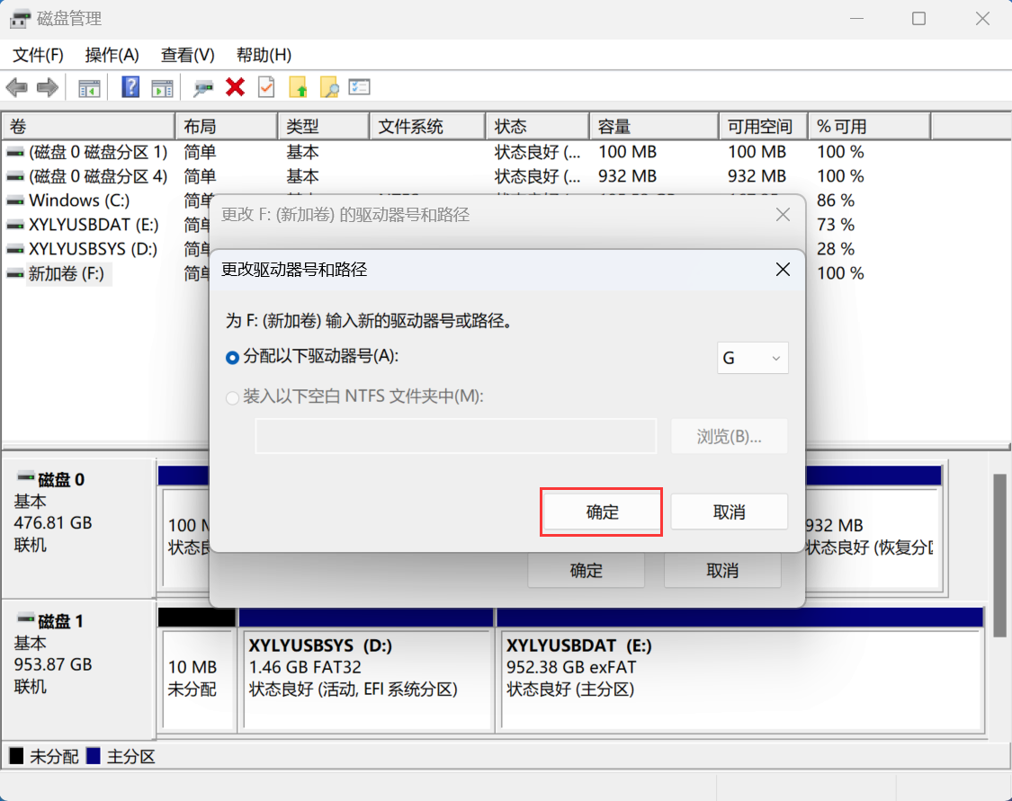Click the explore folder search icon

pos(329,87)
